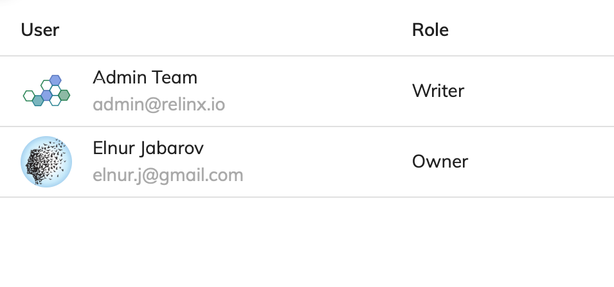Screen dimensions: 614x287
Task: Click the blank area below the users table
Action: (x=307, y=243)
